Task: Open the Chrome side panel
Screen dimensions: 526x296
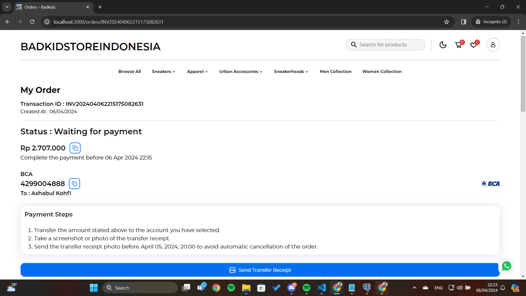Action: tap(463, 22)
